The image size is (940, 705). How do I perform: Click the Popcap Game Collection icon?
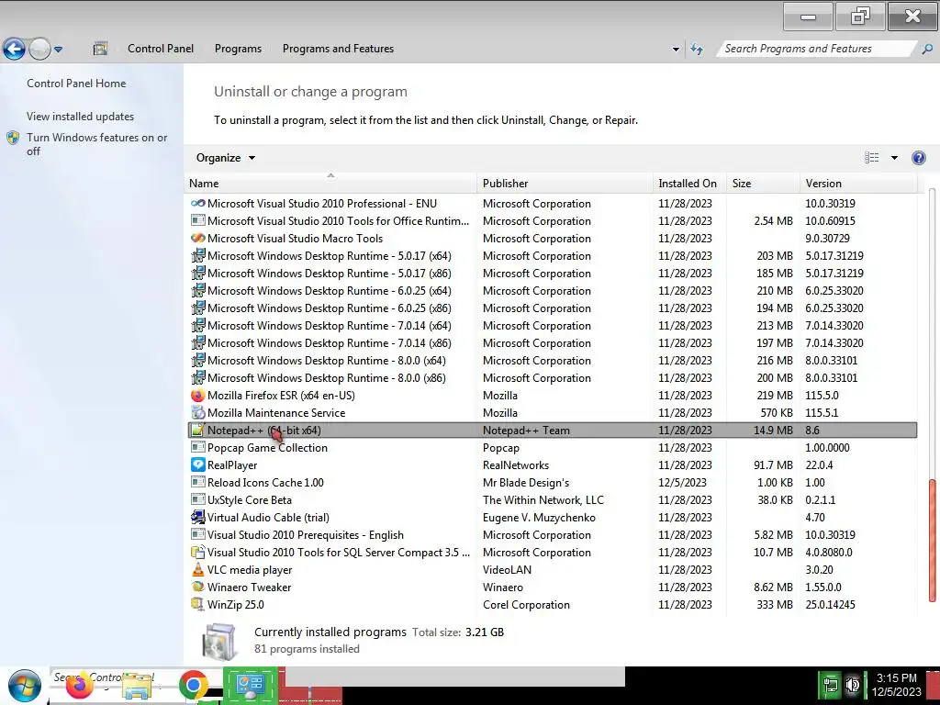(198, 447)
